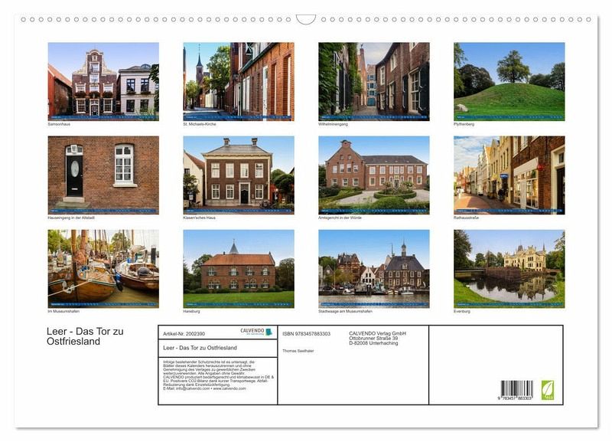
Task: Open the Amtsgericht in der Wörde photo
Action: pos(374,175)
